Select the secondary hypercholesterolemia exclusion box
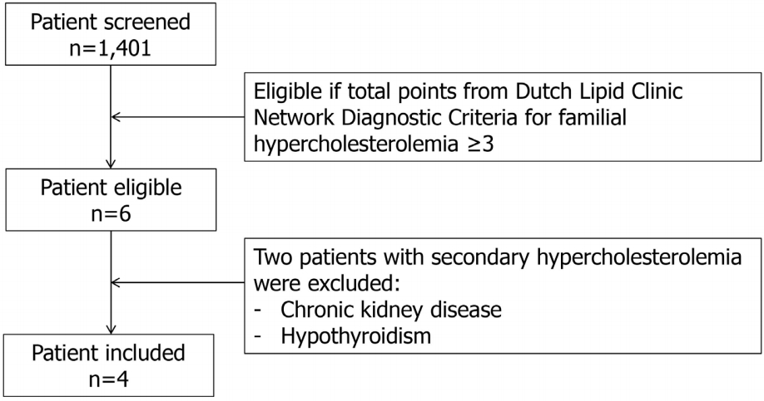 click(x=503, y=295)
